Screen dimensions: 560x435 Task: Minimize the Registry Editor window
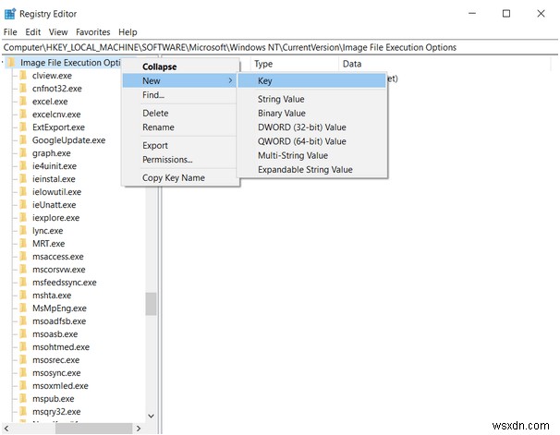[x=472, y=14]
